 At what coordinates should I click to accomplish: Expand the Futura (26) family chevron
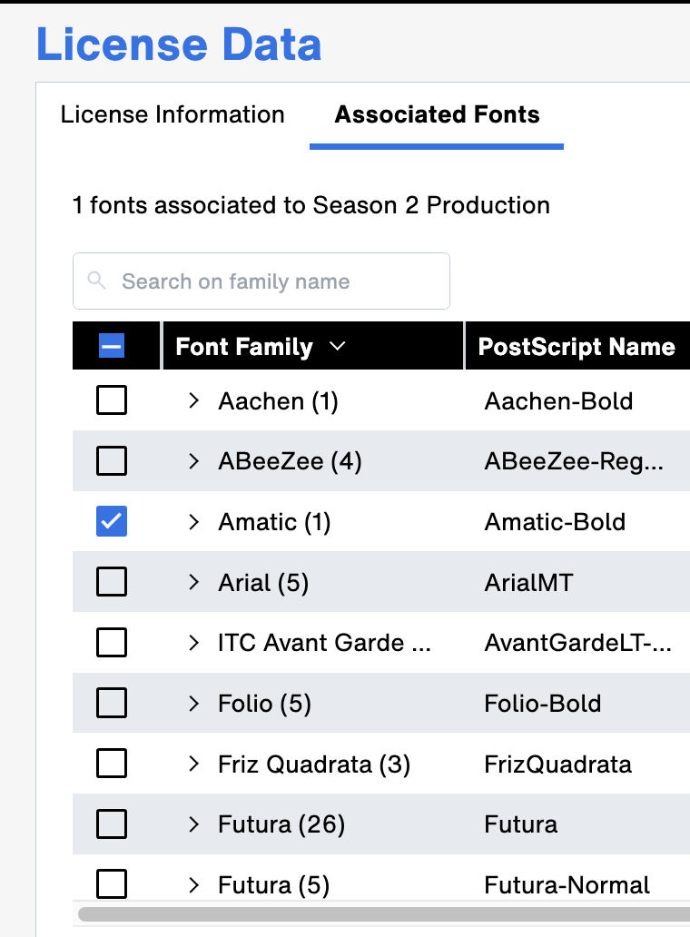click(x=193, y=824)
